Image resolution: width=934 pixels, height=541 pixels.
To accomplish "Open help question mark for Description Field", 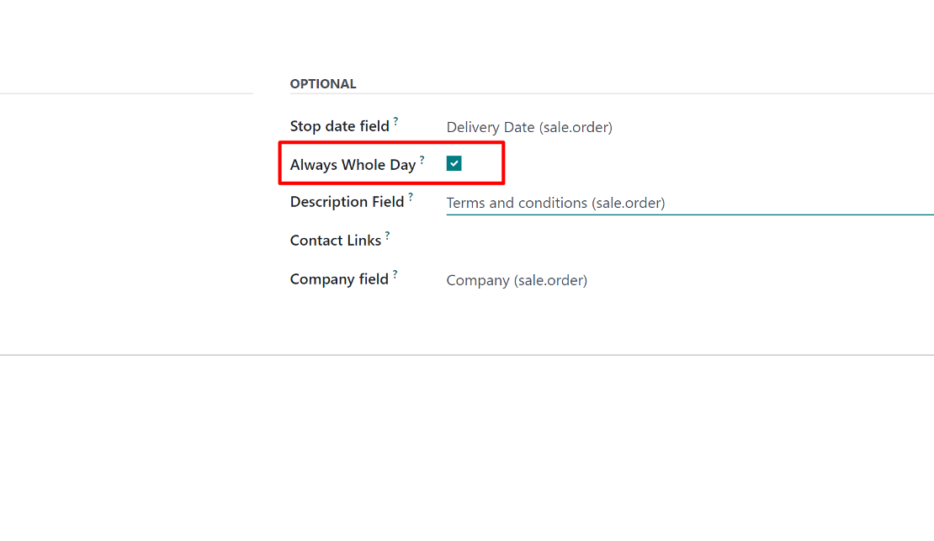I will (x=411, y=197).
